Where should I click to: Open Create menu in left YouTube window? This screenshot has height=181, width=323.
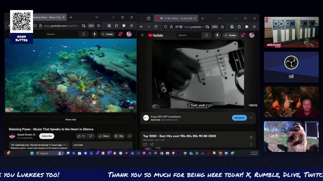107,34
